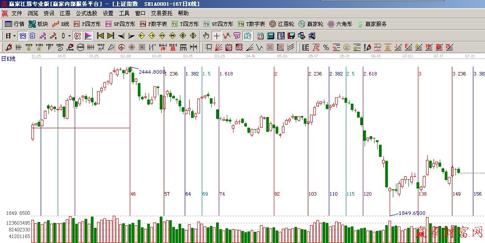This screenshot has height=243, width=485.
Task: Select the percent sign drawing tool
Action: coord(326,47)
